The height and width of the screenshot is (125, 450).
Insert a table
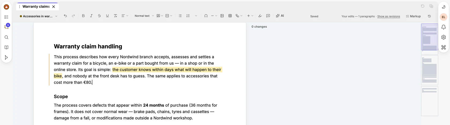pos(230,16)
